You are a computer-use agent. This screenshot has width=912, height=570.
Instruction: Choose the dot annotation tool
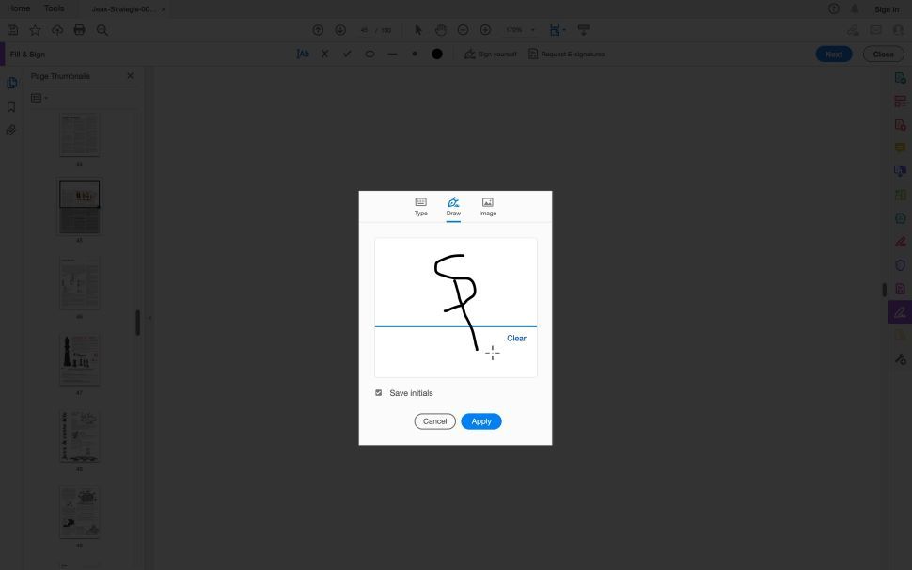tap(415, 54)
